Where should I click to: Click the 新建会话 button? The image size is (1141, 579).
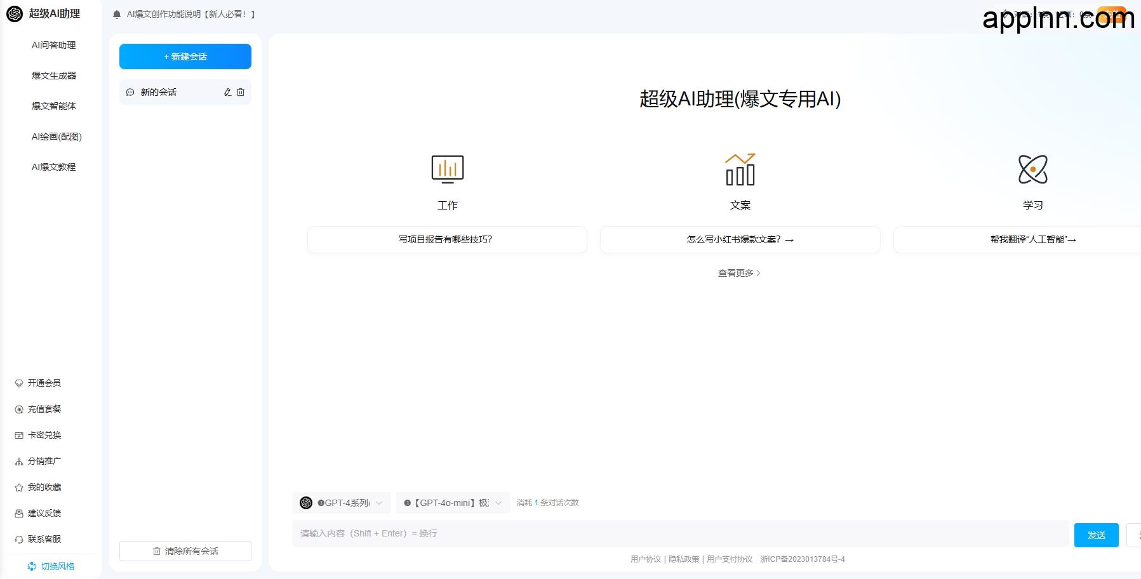click(x=185, y=56)
